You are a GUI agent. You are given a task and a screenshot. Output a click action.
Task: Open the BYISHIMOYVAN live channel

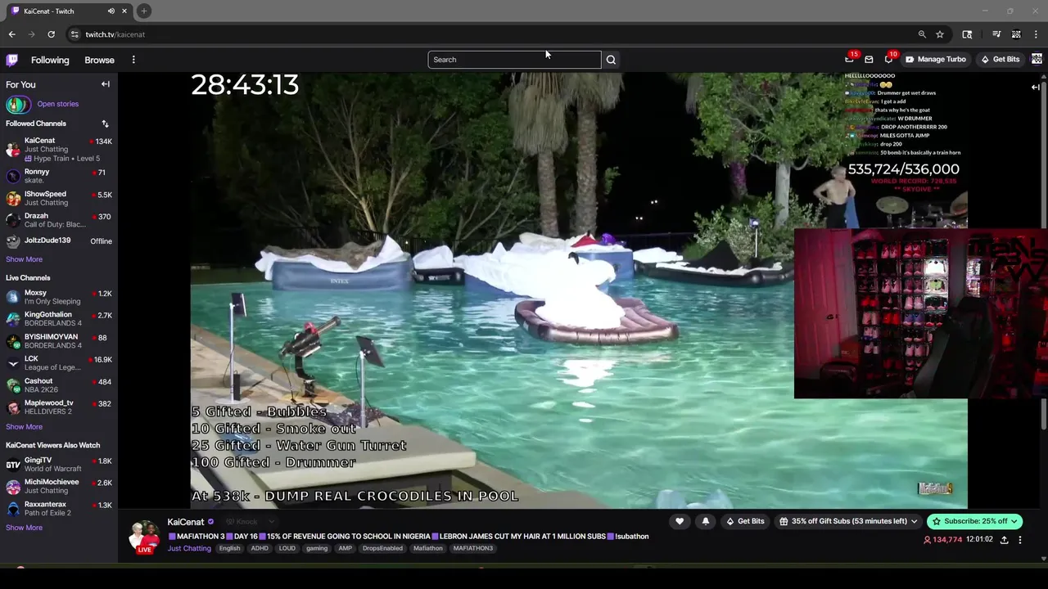point(59,341)
